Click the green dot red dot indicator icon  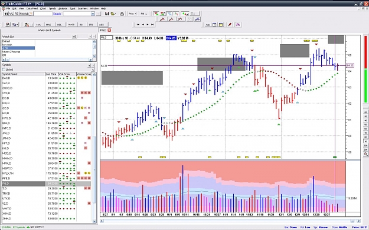185,14
